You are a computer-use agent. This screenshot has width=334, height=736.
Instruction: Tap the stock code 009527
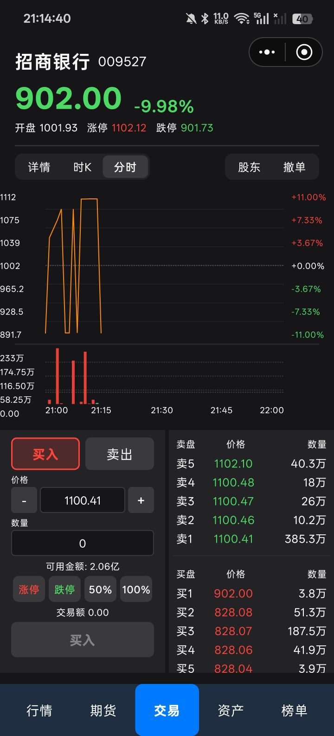coord(122,62)
